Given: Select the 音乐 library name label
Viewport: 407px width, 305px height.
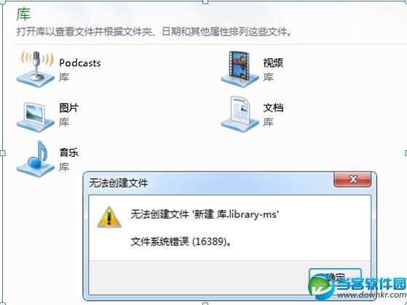Looking at the screenshot, I should (x=68, y=152).
